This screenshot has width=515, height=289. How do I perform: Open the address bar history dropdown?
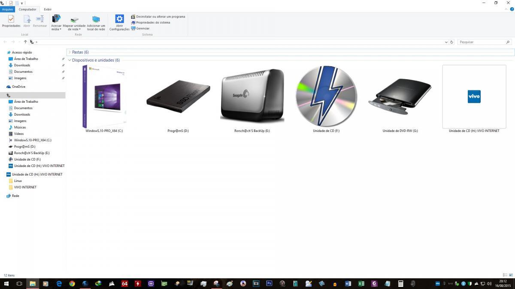[x=446, y=42]
